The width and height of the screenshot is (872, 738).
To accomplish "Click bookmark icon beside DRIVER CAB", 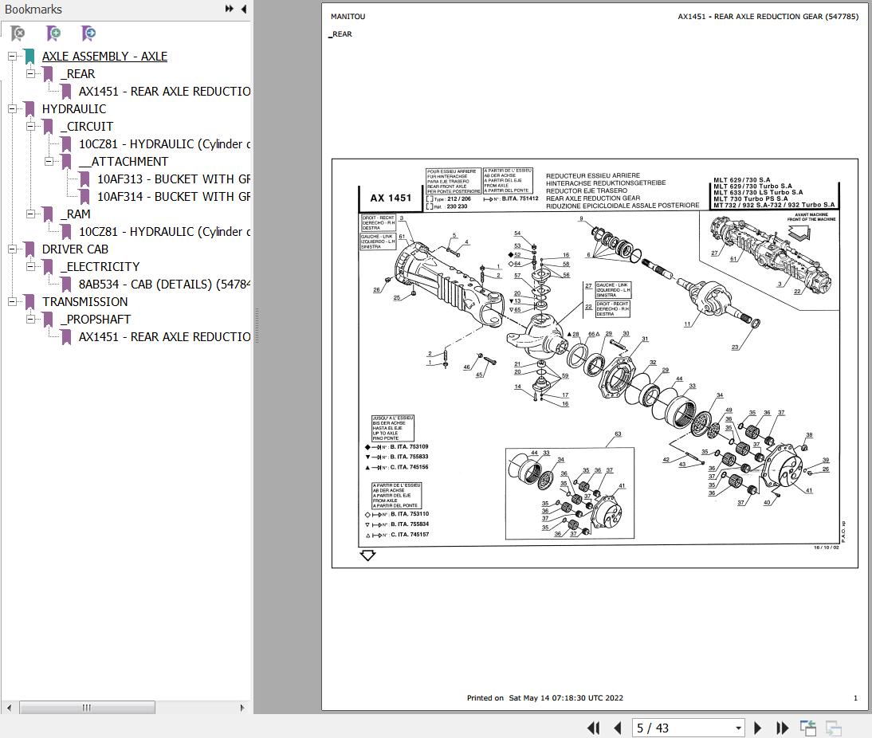I will click(29, 249).
